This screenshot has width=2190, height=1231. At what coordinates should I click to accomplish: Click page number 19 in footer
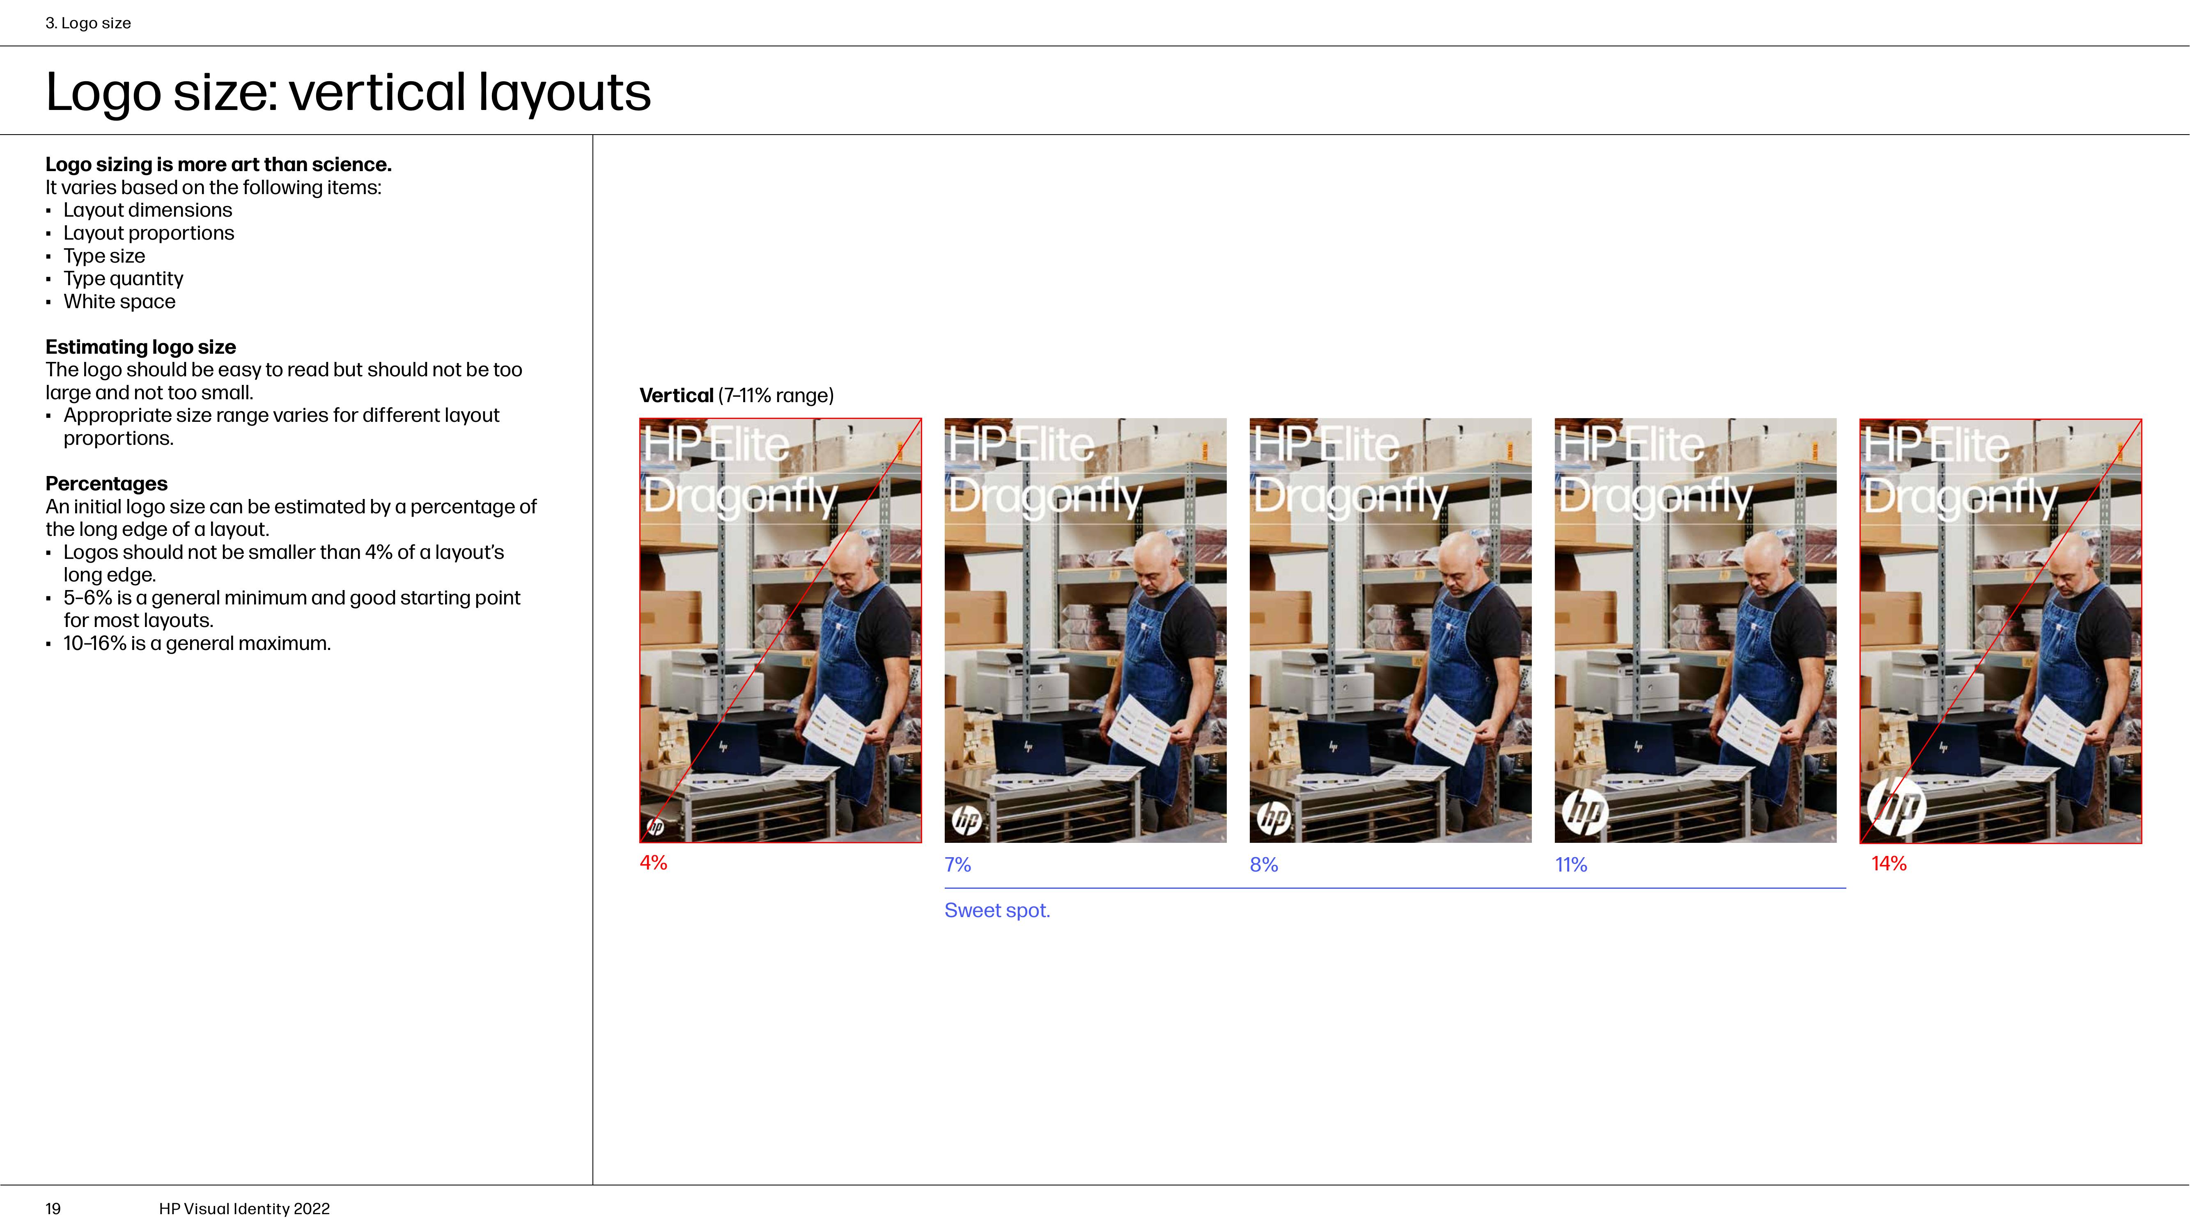pos(53,1209)
